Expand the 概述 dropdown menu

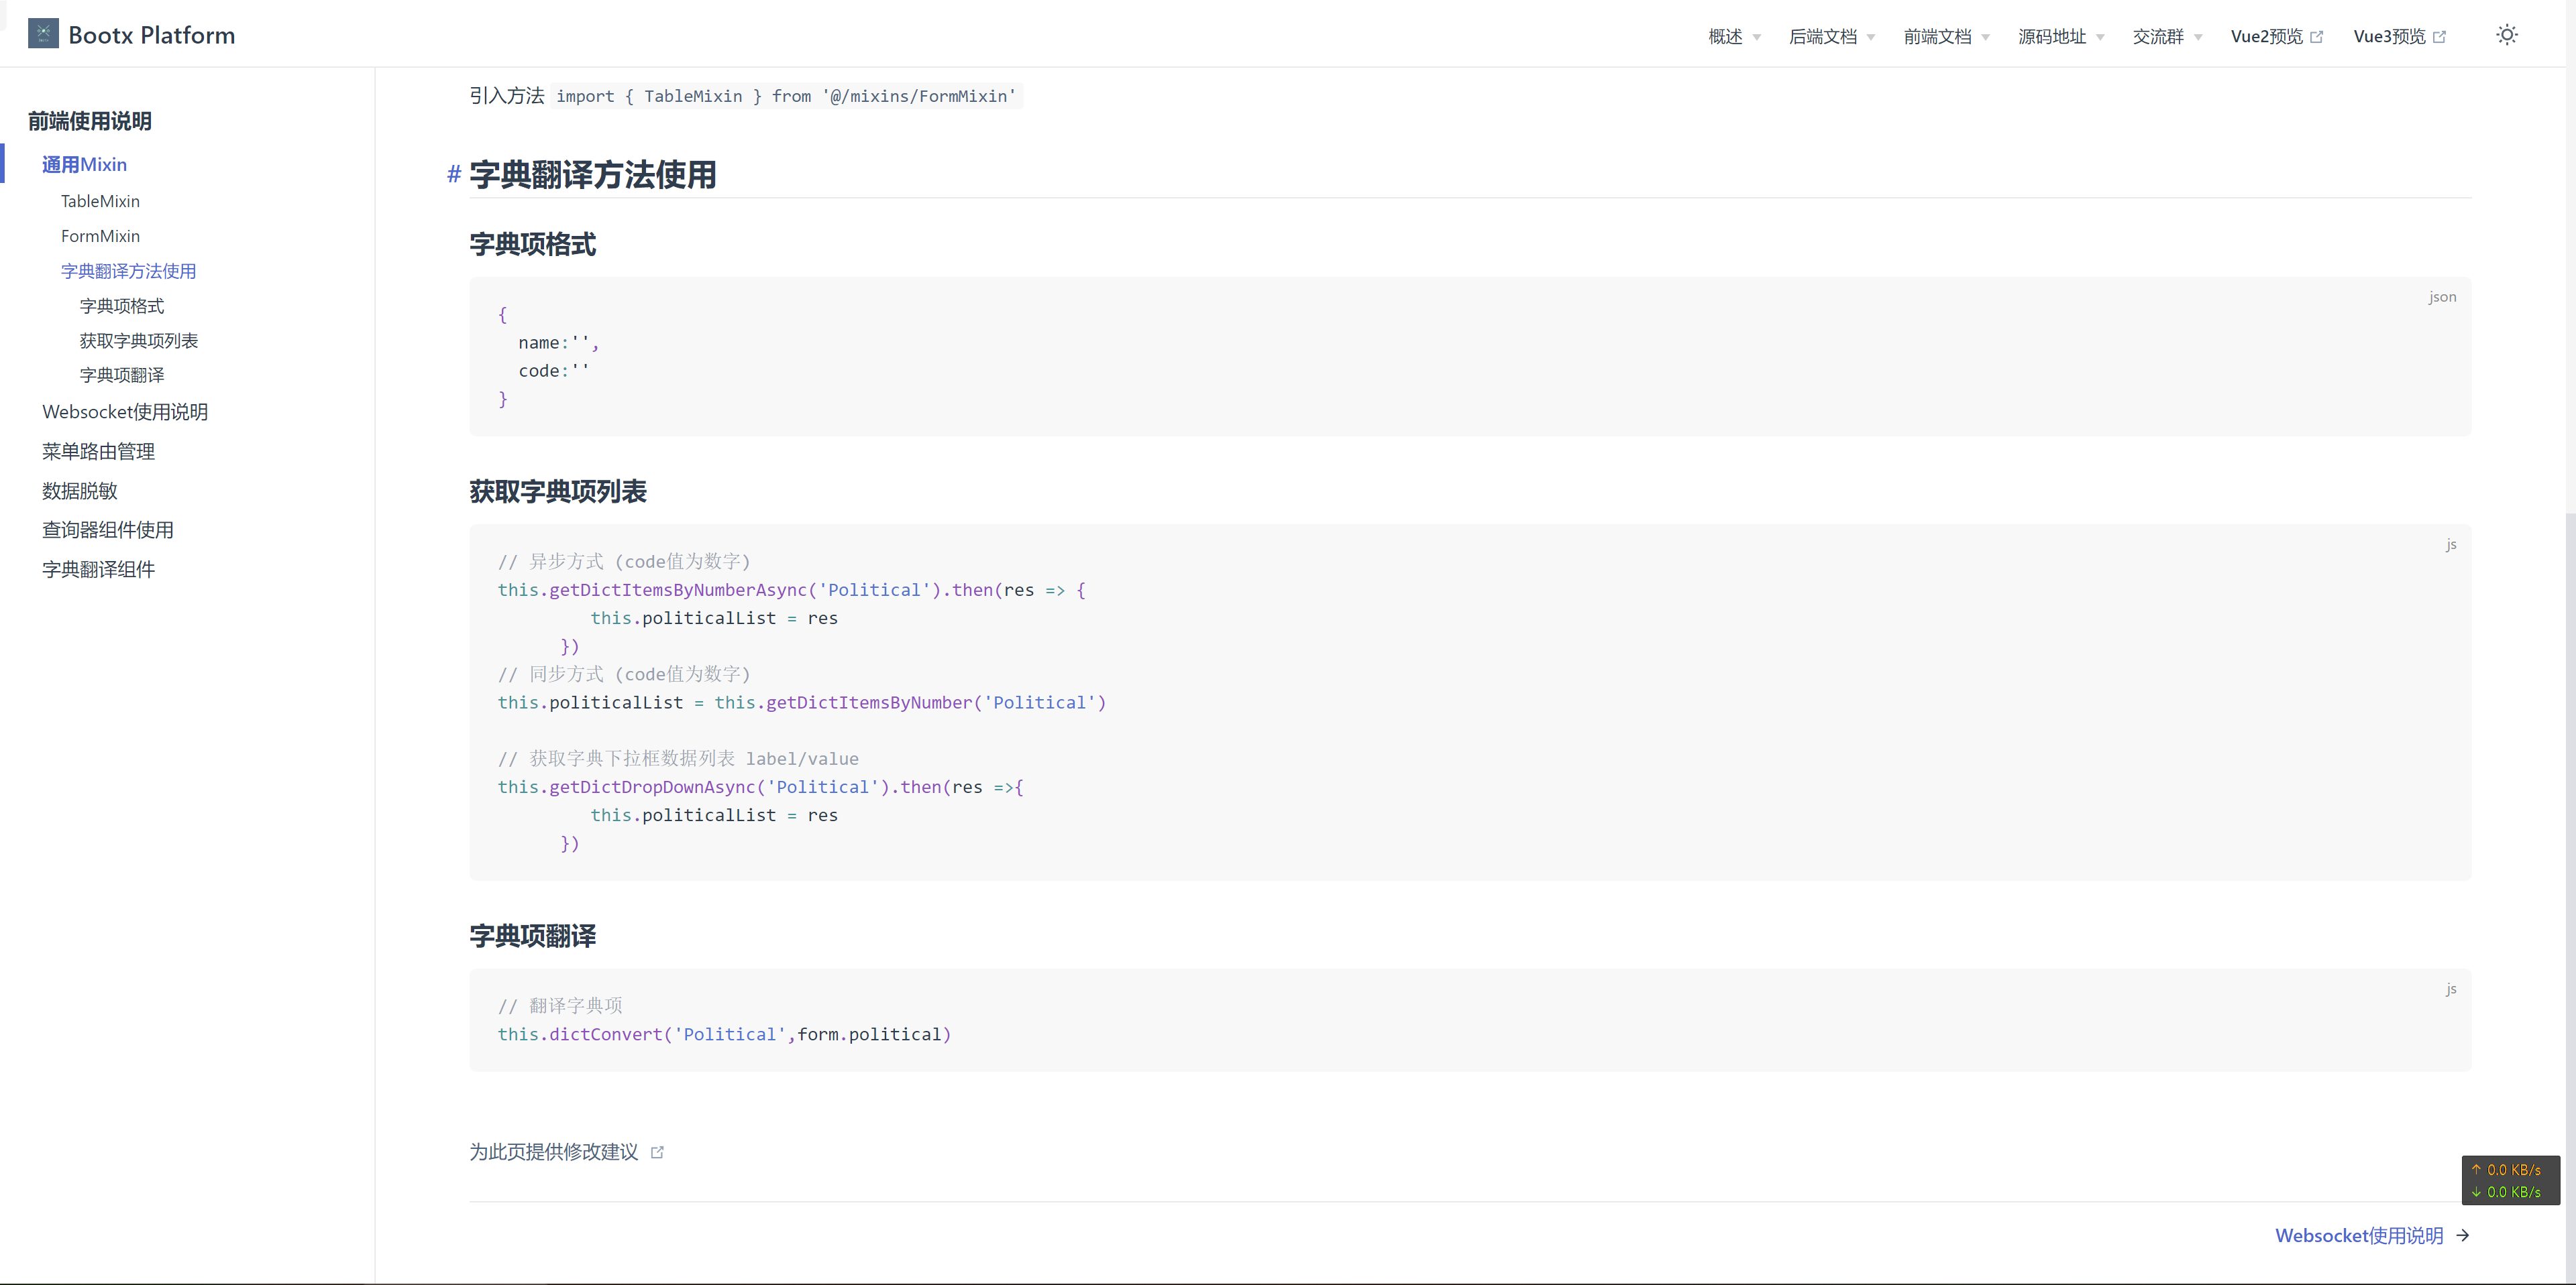point(1734,37)
